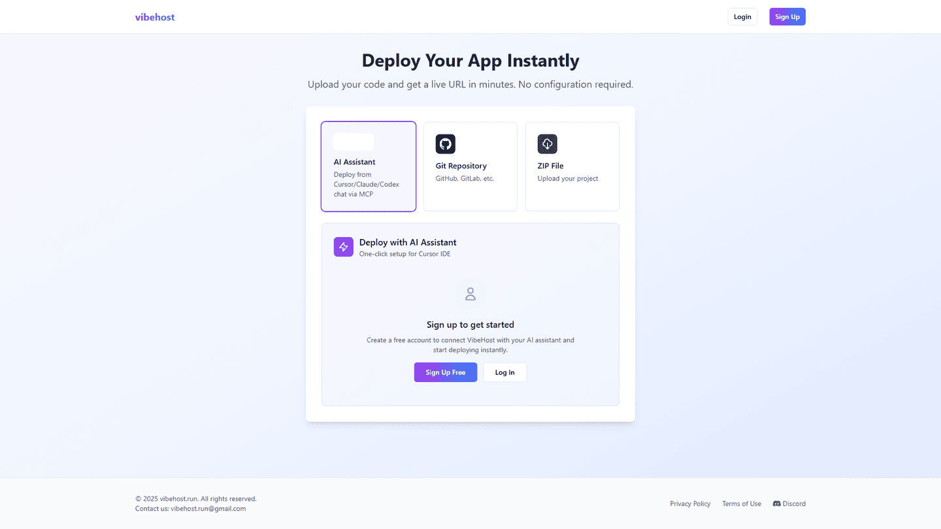This screenshot has height=529, width=941.
Task: Click the vibehost logo in header
Action: [x=155, y=17]
